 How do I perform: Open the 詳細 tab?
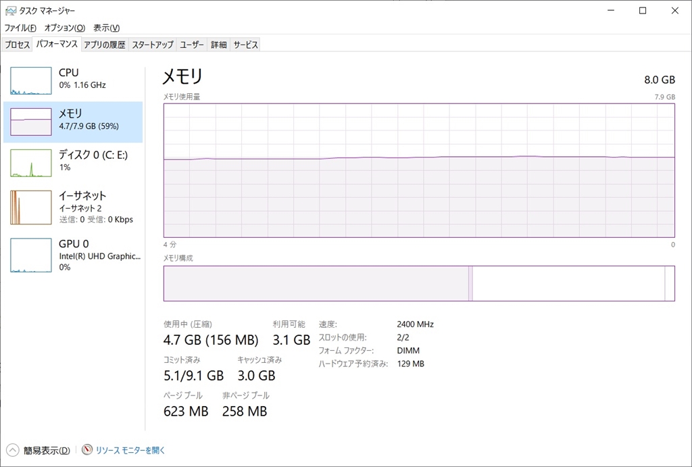[218, 45]
